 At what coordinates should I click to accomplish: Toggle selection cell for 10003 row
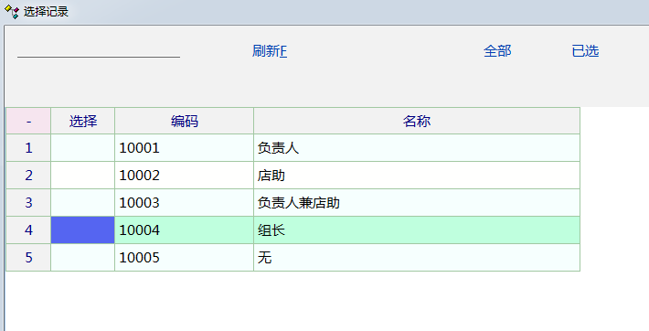tap(83, 203)
